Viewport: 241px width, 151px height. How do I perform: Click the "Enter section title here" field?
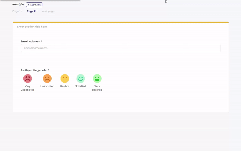click(32, 27)
